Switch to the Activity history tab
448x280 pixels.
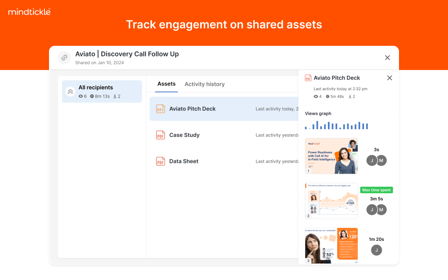pyautogui.click(x=204, y=84)
